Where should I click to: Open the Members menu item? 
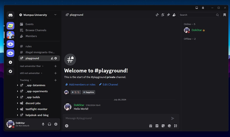click(39, 36)
